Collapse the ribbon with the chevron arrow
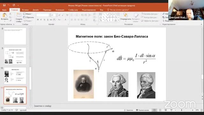 tap(201, 24)
